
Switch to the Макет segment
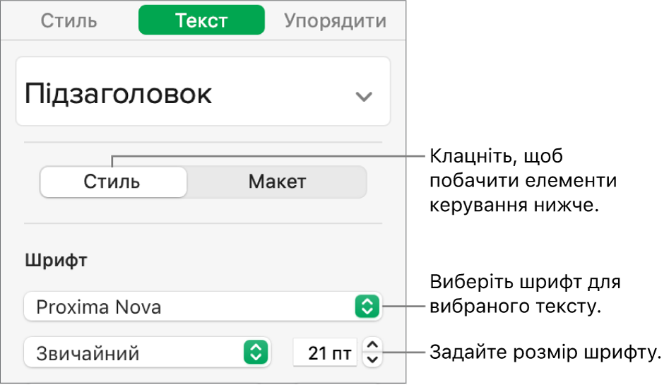point(277,182)
